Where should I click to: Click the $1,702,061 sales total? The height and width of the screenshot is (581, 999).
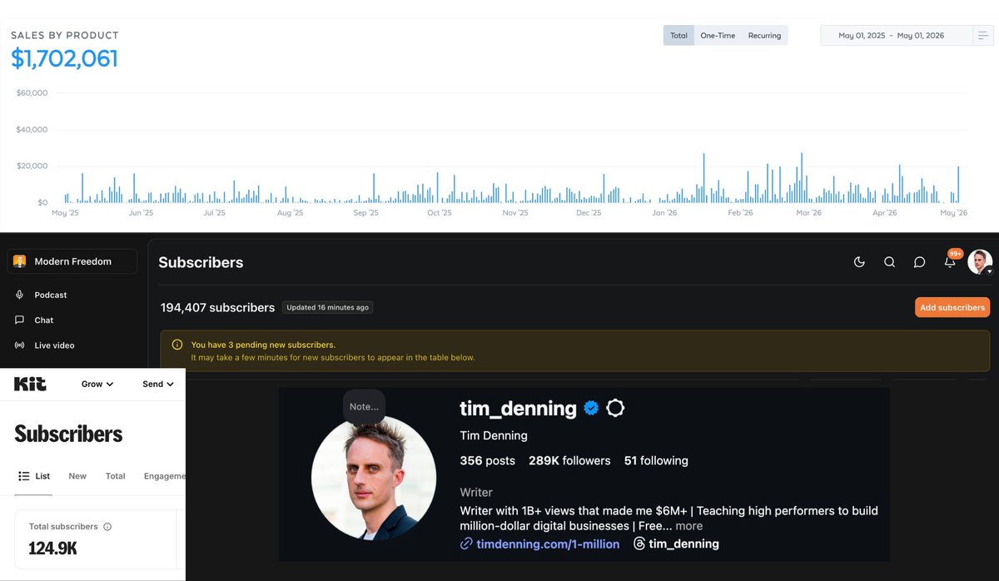coord(64,58)
